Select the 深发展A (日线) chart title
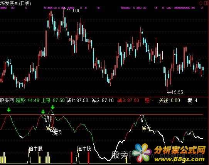The height and width of the screenshot is (165, 209). (15, 3)
